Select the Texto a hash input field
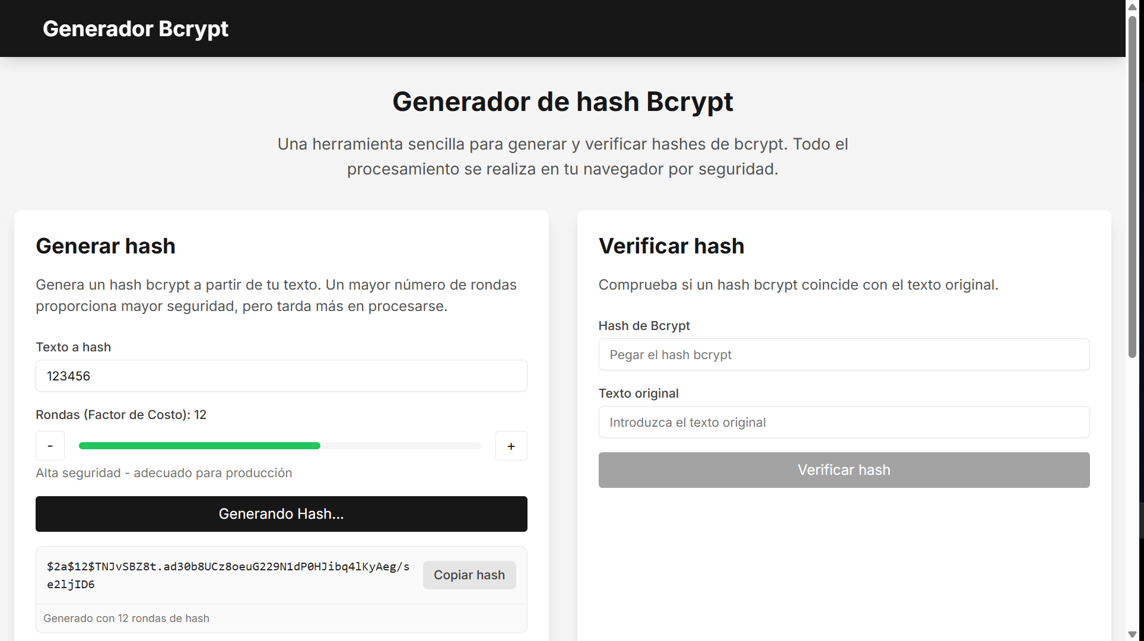The width and height of the screenshot is (1144, 641). 281,376
